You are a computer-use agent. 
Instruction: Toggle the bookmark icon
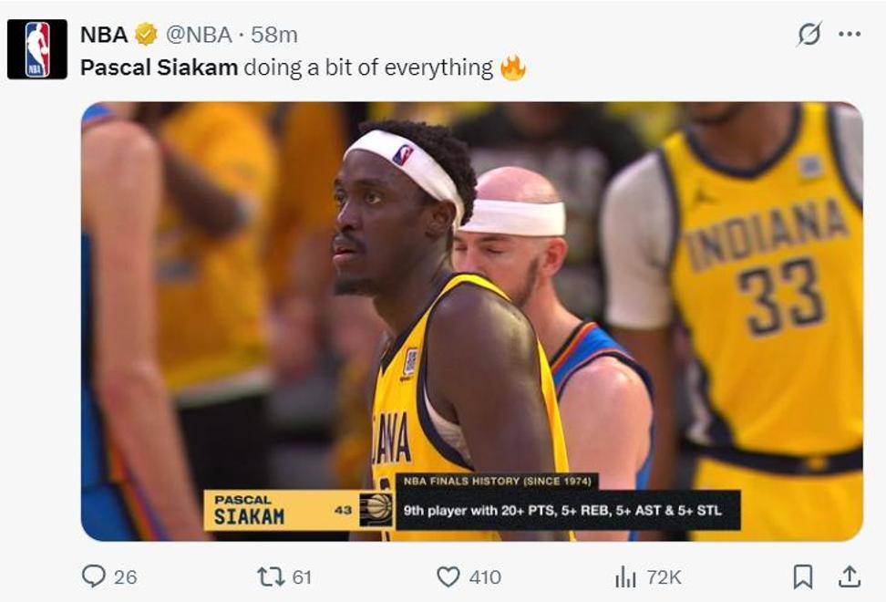(802, 576)
